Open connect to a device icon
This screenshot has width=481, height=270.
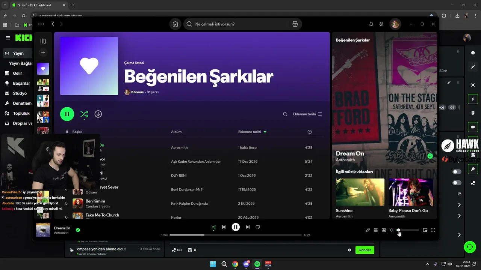(x=384, y=230)
